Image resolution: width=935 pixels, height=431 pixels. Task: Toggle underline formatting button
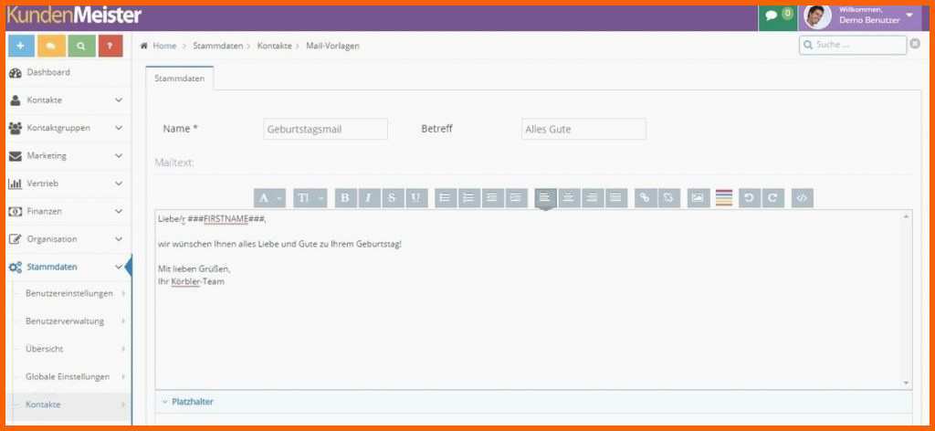[x=416, y=198]
